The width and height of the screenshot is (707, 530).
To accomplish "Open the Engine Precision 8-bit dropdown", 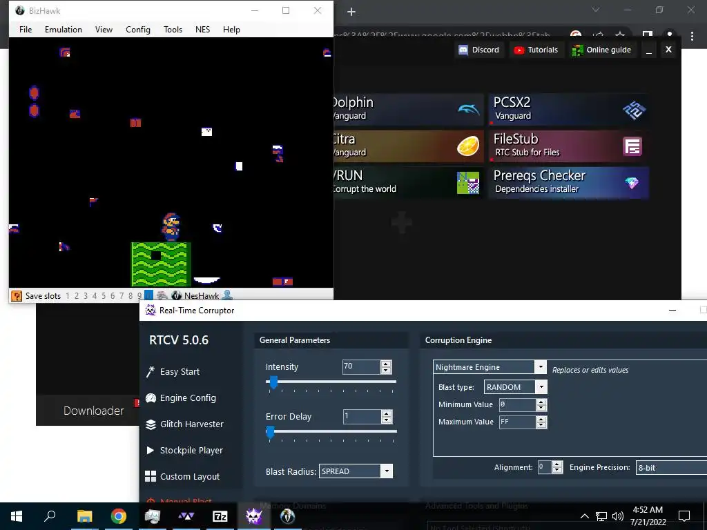I will coord(671,467).
